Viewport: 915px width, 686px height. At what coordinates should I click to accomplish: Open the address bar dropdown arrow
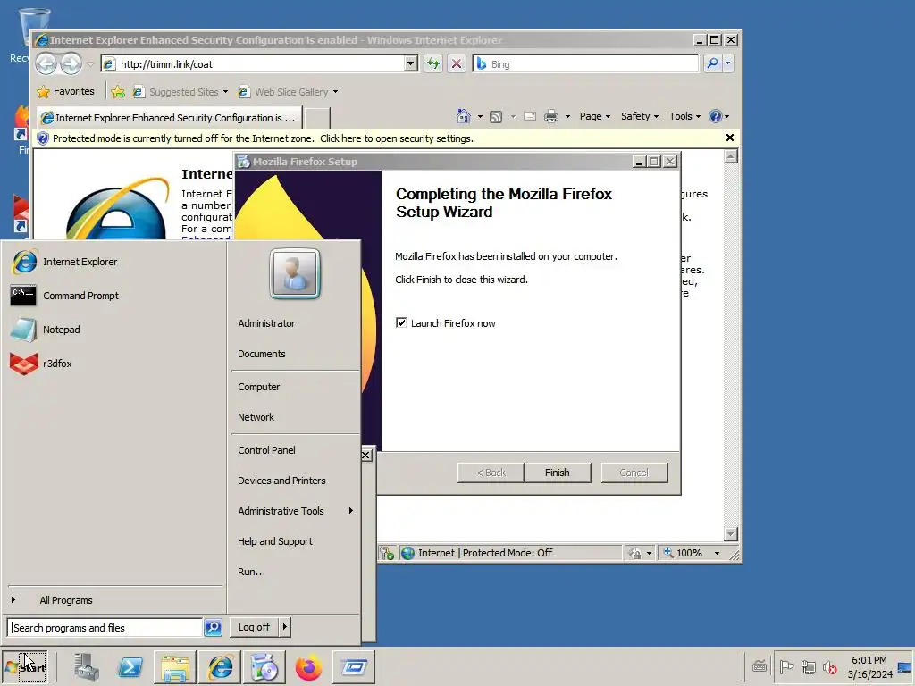point(411,63)
